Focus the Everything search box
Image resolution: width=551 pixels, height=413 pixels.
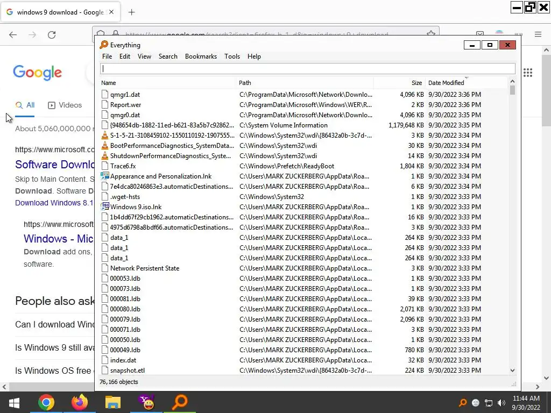click(x=307, y=69)
